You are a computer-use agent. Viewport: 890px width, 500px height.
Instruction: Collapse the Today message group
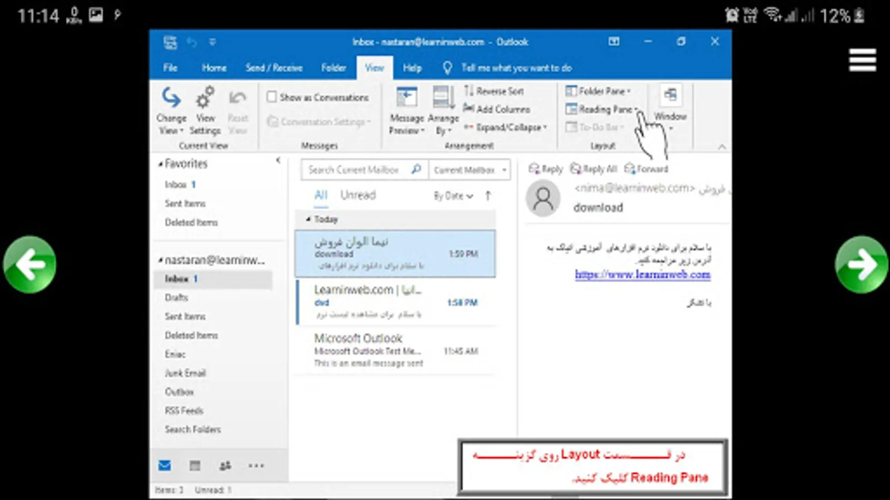point(308,219)
